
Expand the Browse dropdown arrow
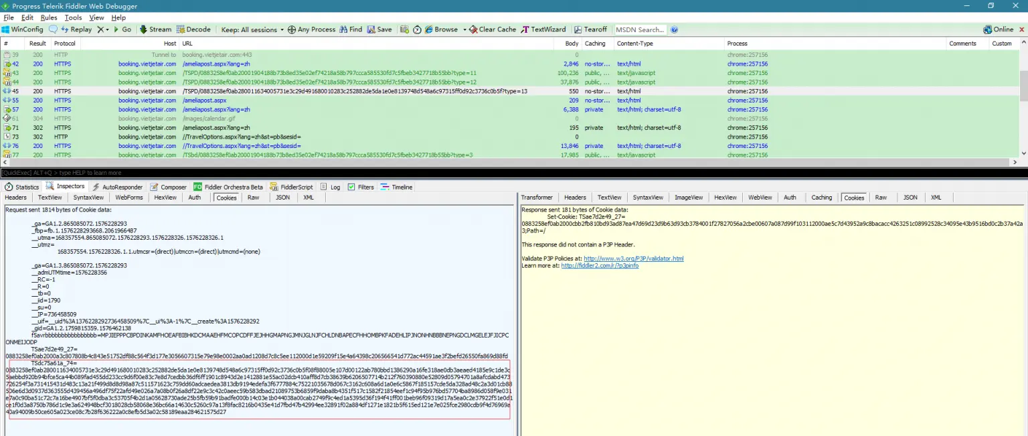(463, 29)
